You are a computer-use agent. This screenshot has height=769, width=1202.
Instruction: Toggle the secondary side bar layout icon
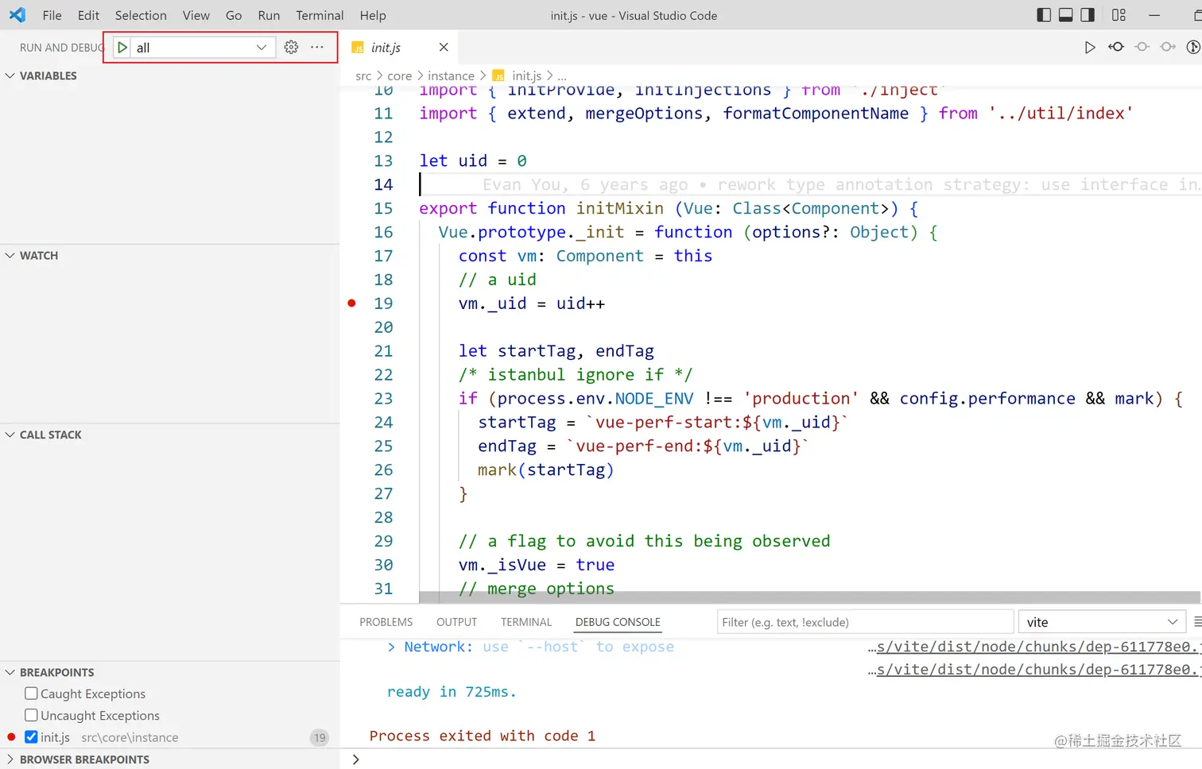[1088, 15]
